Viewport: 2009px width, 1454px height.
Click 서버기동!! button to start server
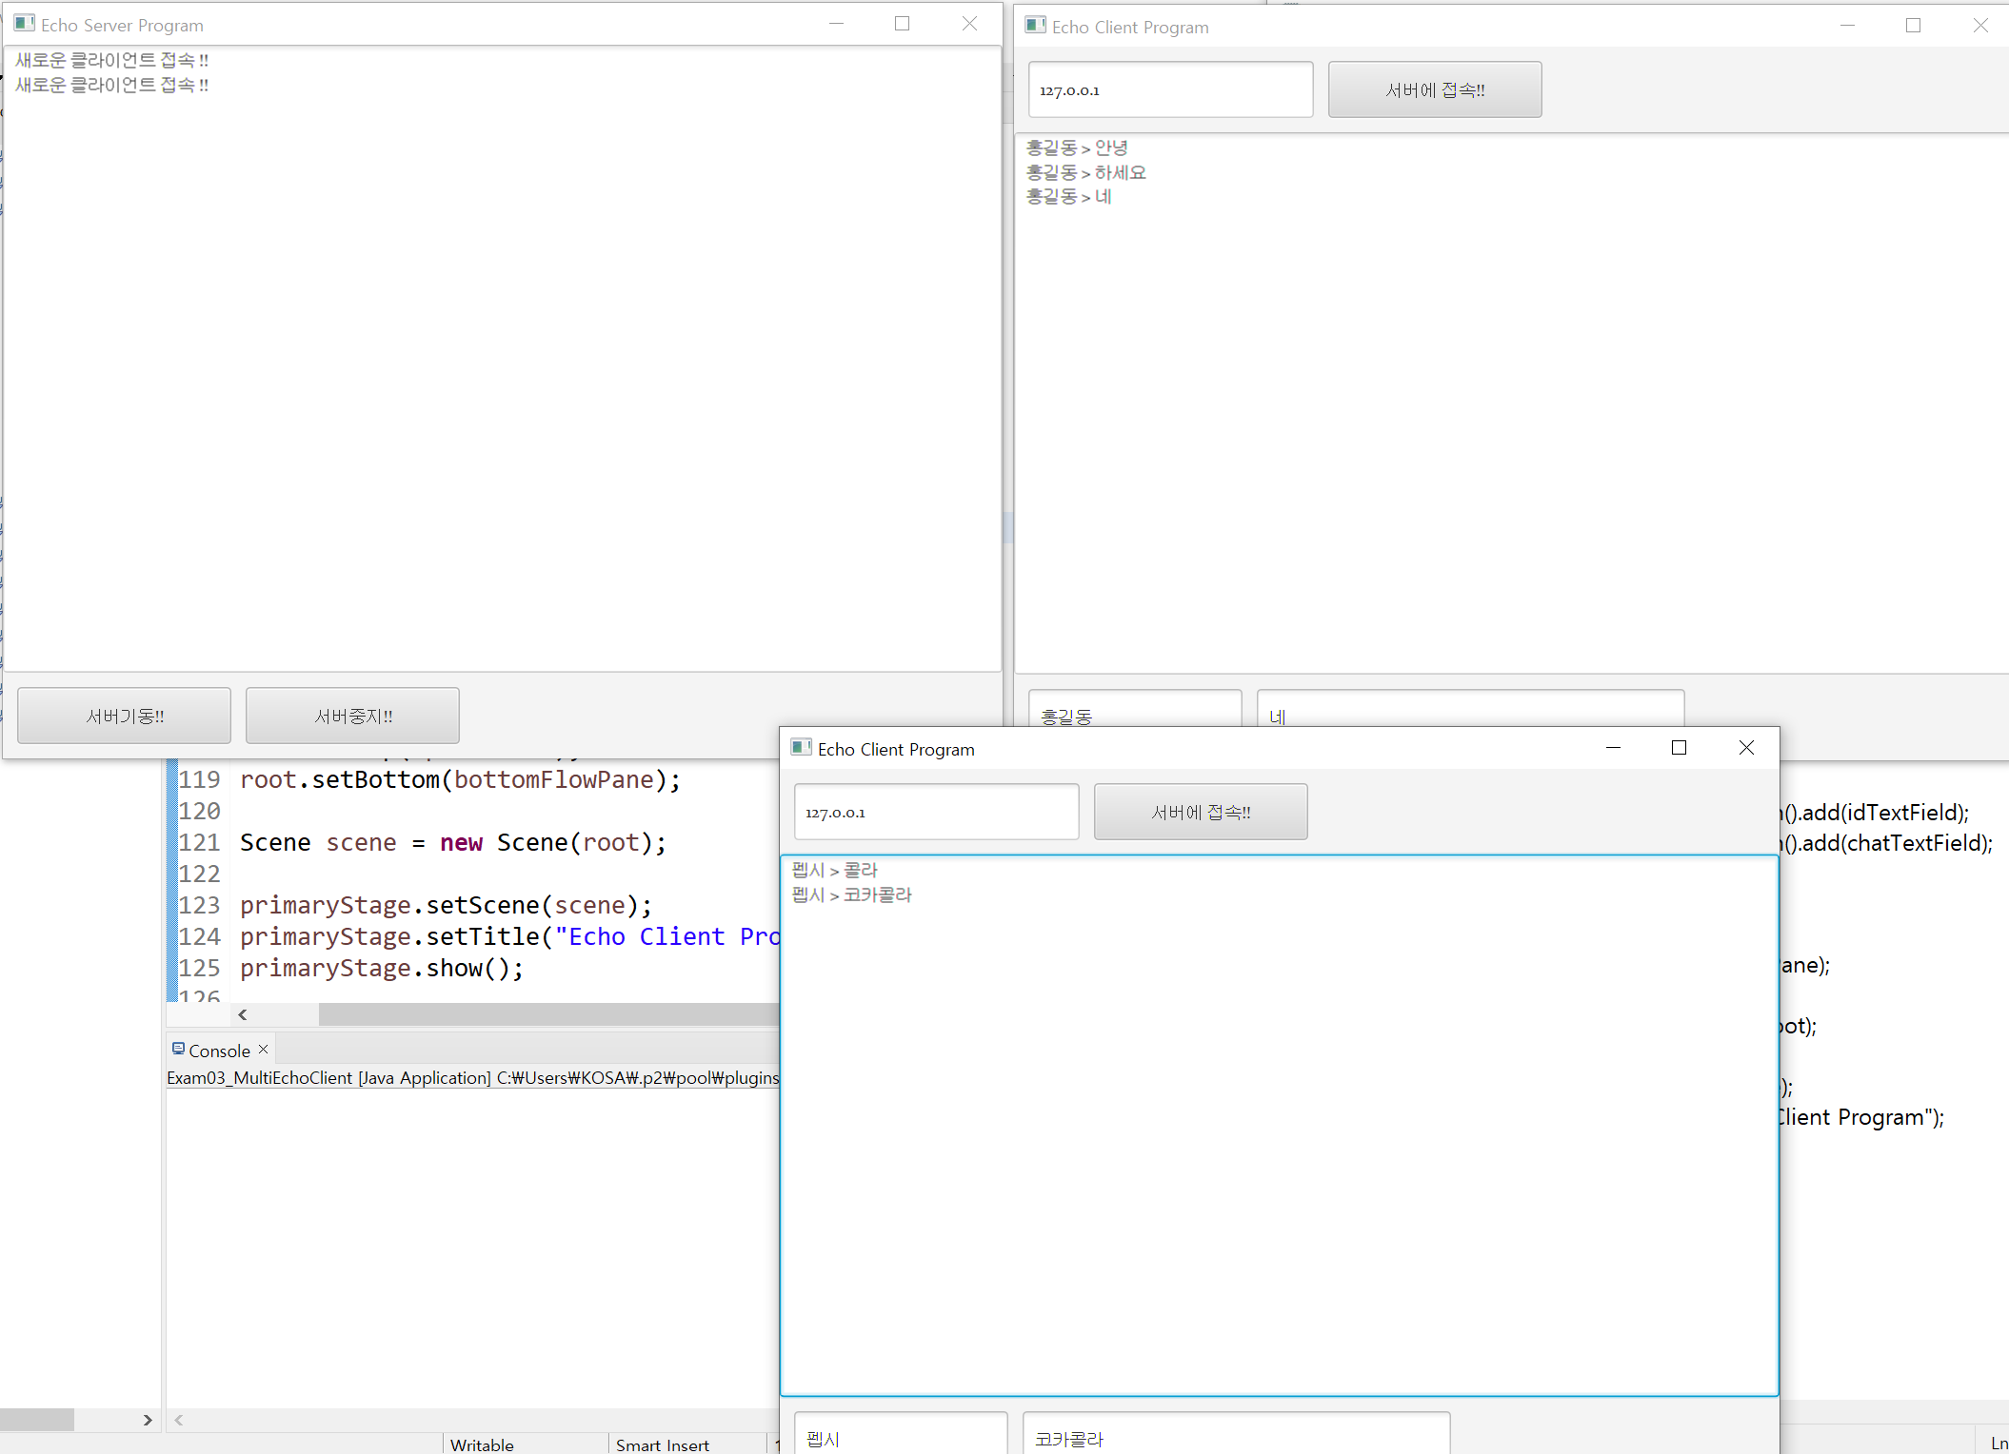click(125, 717)
